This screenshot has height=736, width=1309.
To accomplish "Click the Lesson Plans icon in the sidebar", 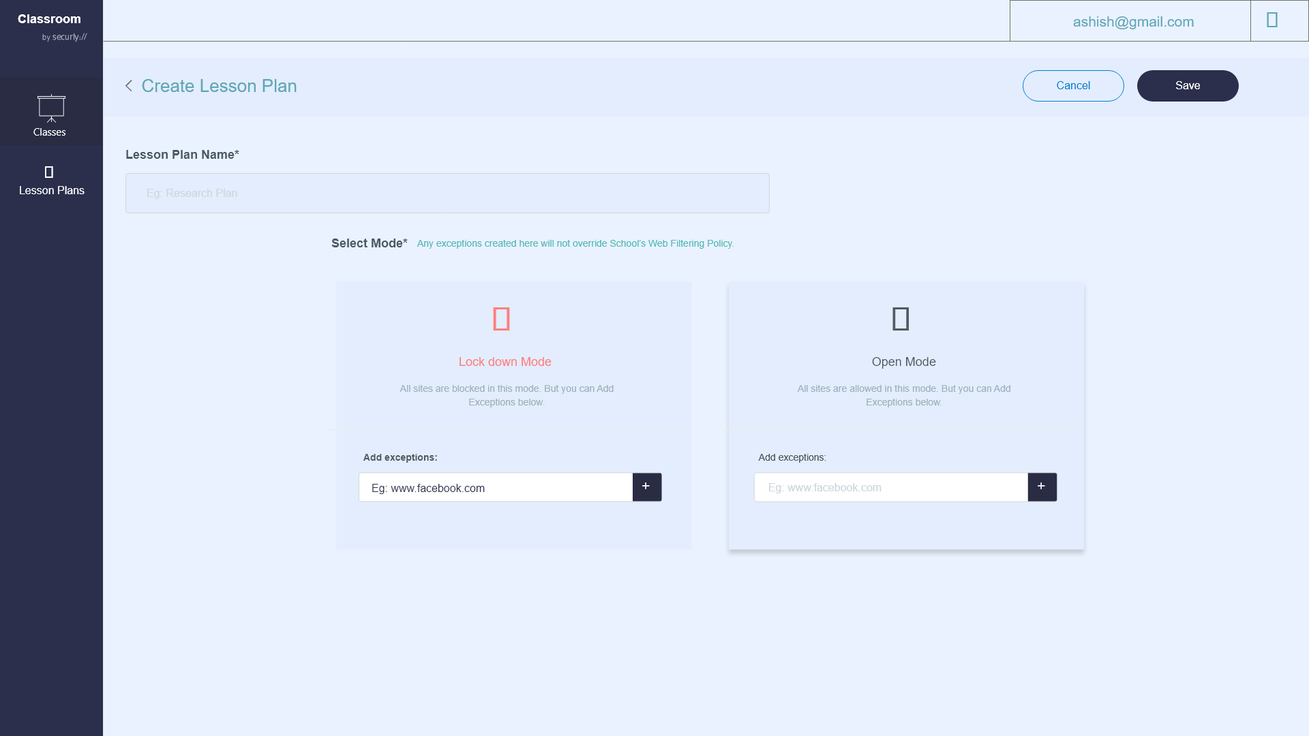I will [x=48, y=172].
